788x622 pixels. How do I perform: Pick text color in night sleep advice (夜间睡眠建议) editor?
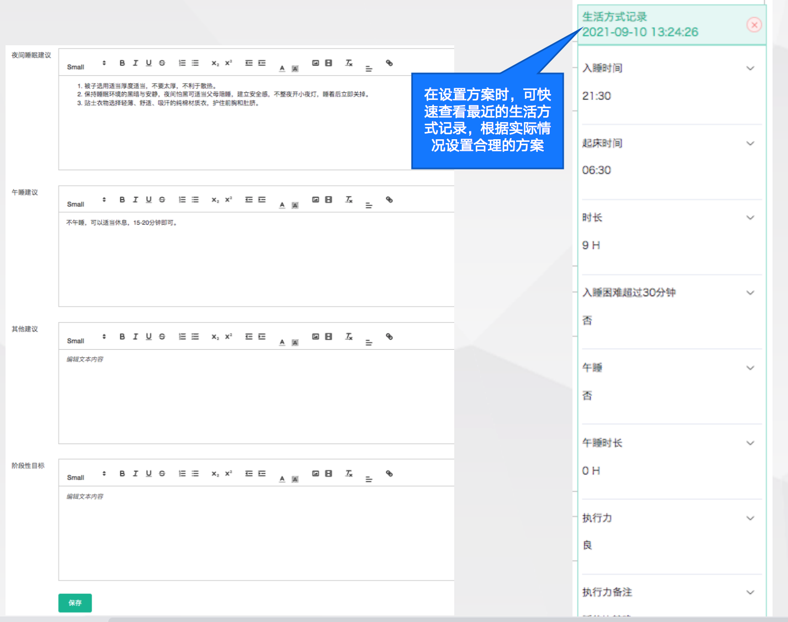tap(282, 68)
